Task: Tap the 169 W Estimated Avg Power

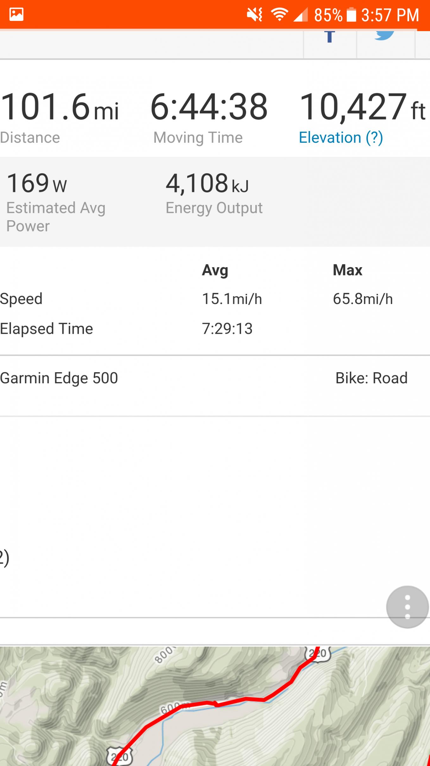Action: tap(37, 183)
